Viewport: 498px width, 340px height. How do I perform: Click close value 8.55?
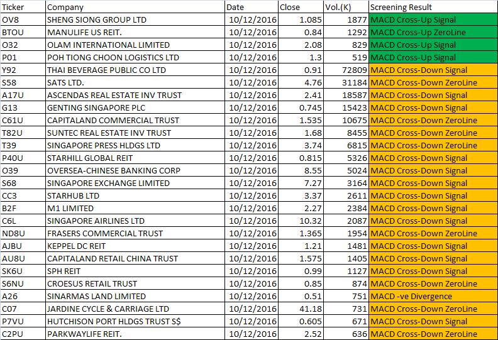tap(301, 170)
